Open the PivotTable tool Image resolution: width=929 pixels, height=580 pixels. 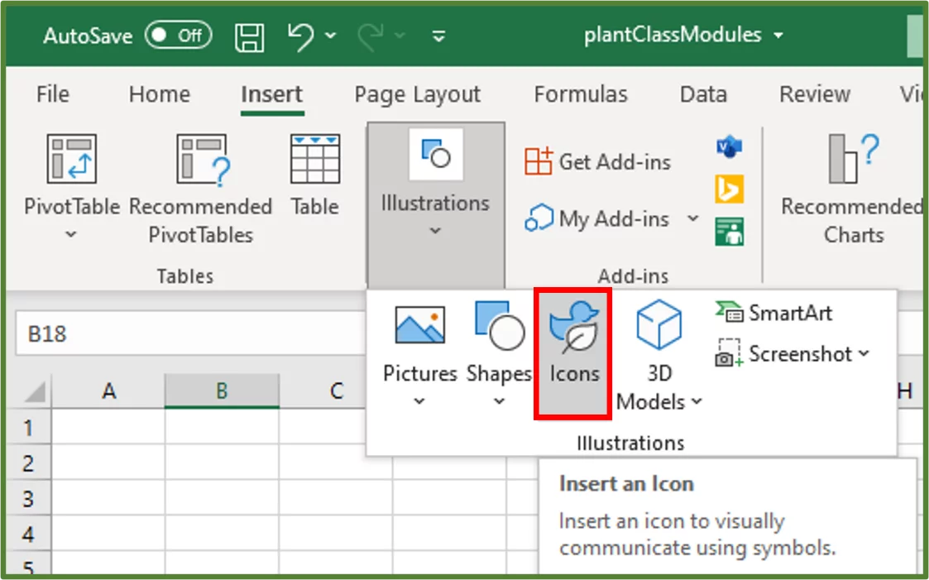click(x=71, y=187)
